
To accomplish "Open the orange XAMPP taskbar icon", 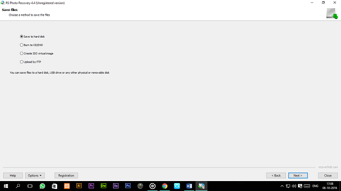I will [67, 186].
